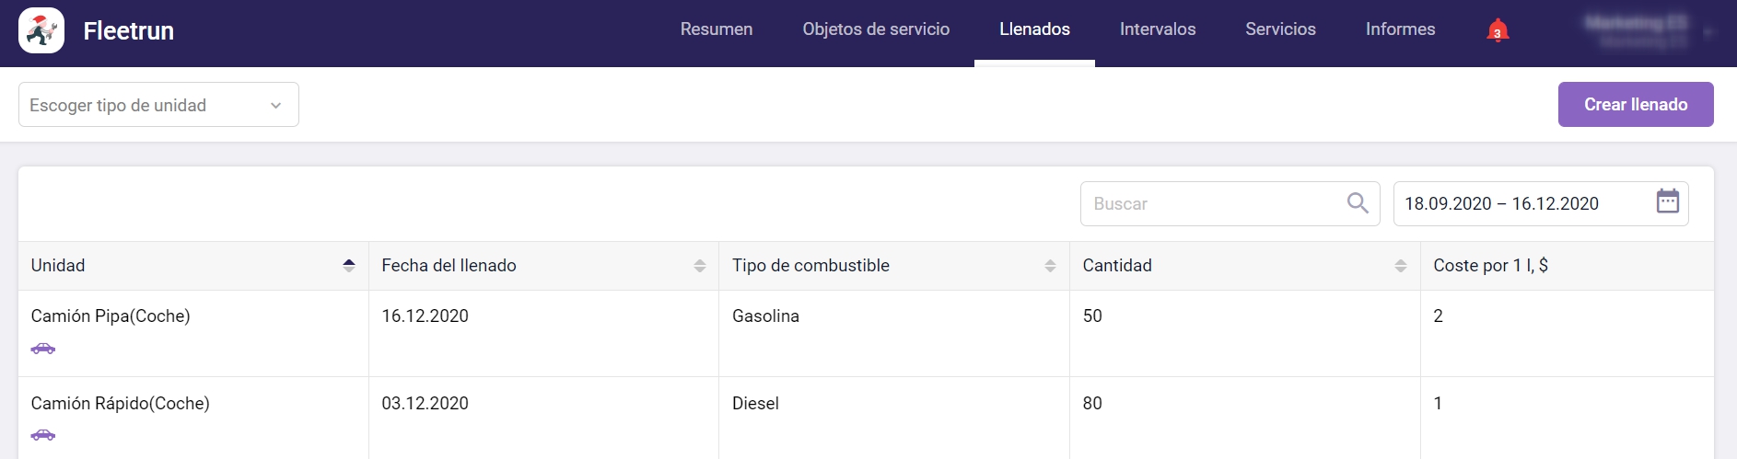Viewport: 1737px width, 459px height.
Task: Open the notifications bell icon
Action: pos(1498,30)
